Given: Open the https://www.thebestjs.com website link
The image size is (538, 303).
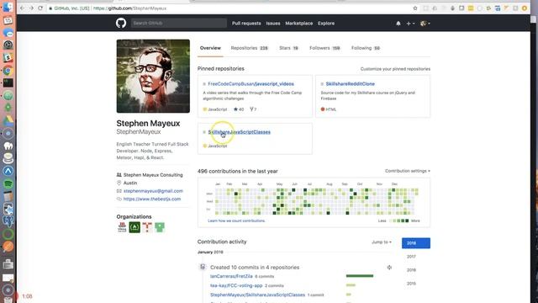Looking at the screenshot, I should click(x=152, y=199).
